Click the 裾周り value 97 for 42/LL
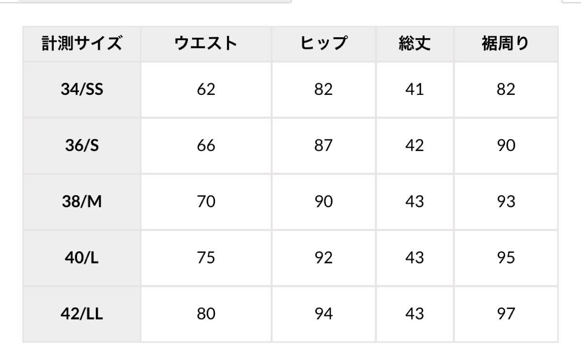581x353 pixels. click(505, 314)
